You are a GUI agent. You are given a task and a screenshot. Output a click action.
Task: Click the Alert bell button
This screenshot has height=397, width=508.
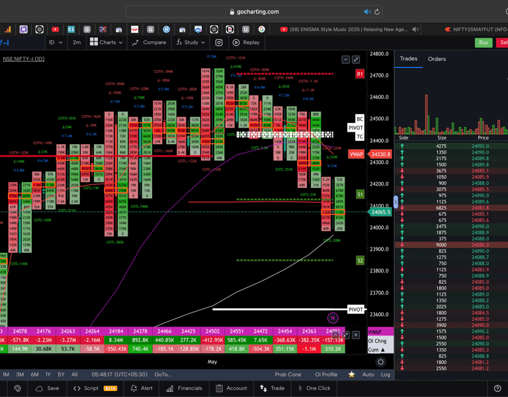pos(142,388)
